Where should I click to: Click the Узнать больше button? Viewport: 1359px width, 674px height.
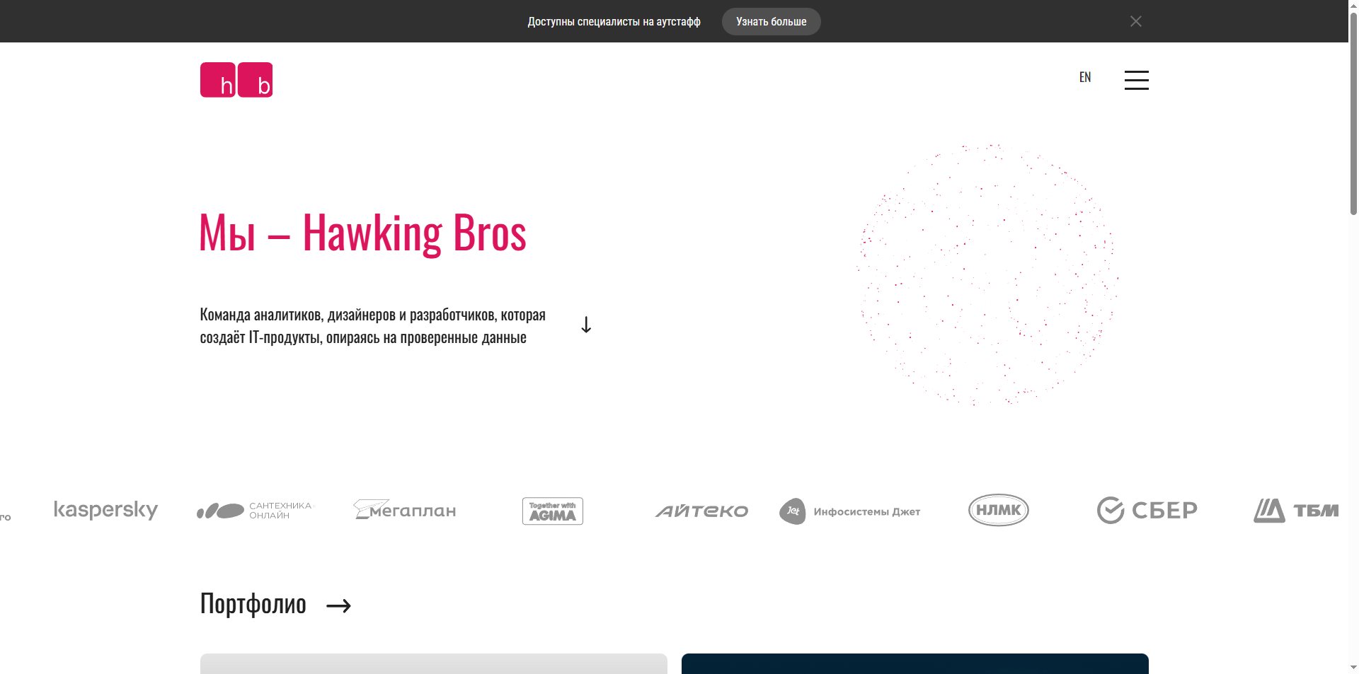click(x=771, y=21)
